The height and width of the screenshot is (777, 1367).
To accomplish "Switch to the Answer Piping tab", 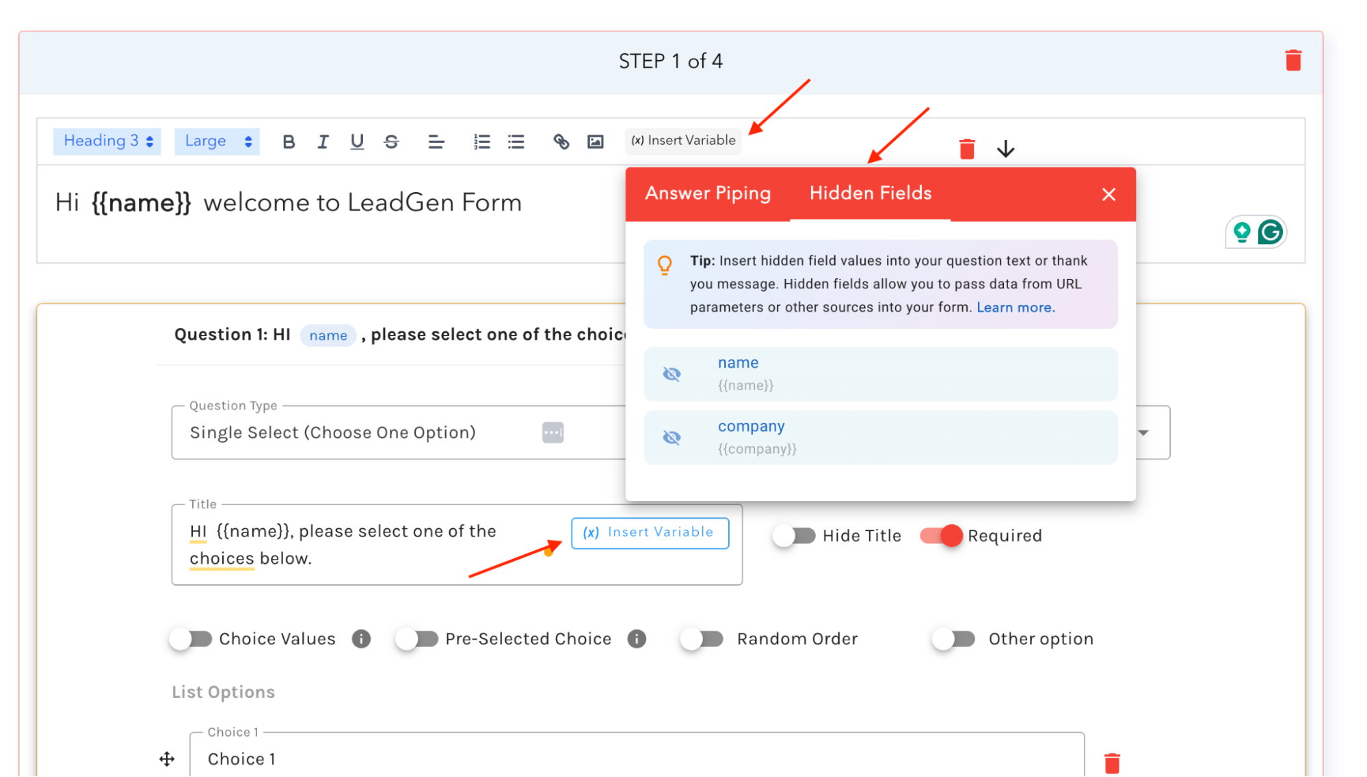I will [707, 193].
